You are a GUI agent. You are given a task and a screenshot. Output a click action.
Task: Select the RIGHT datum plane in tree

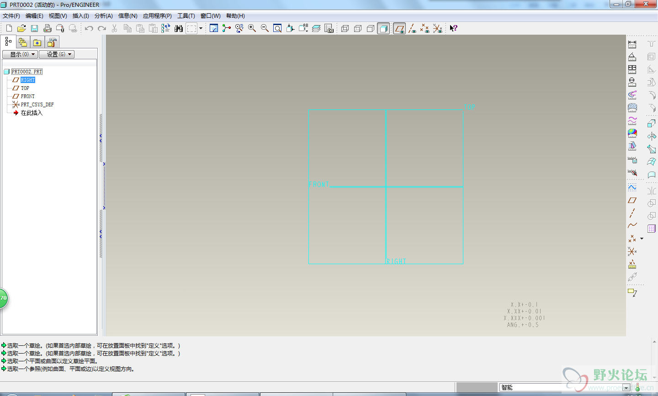(x=27, y=80)
